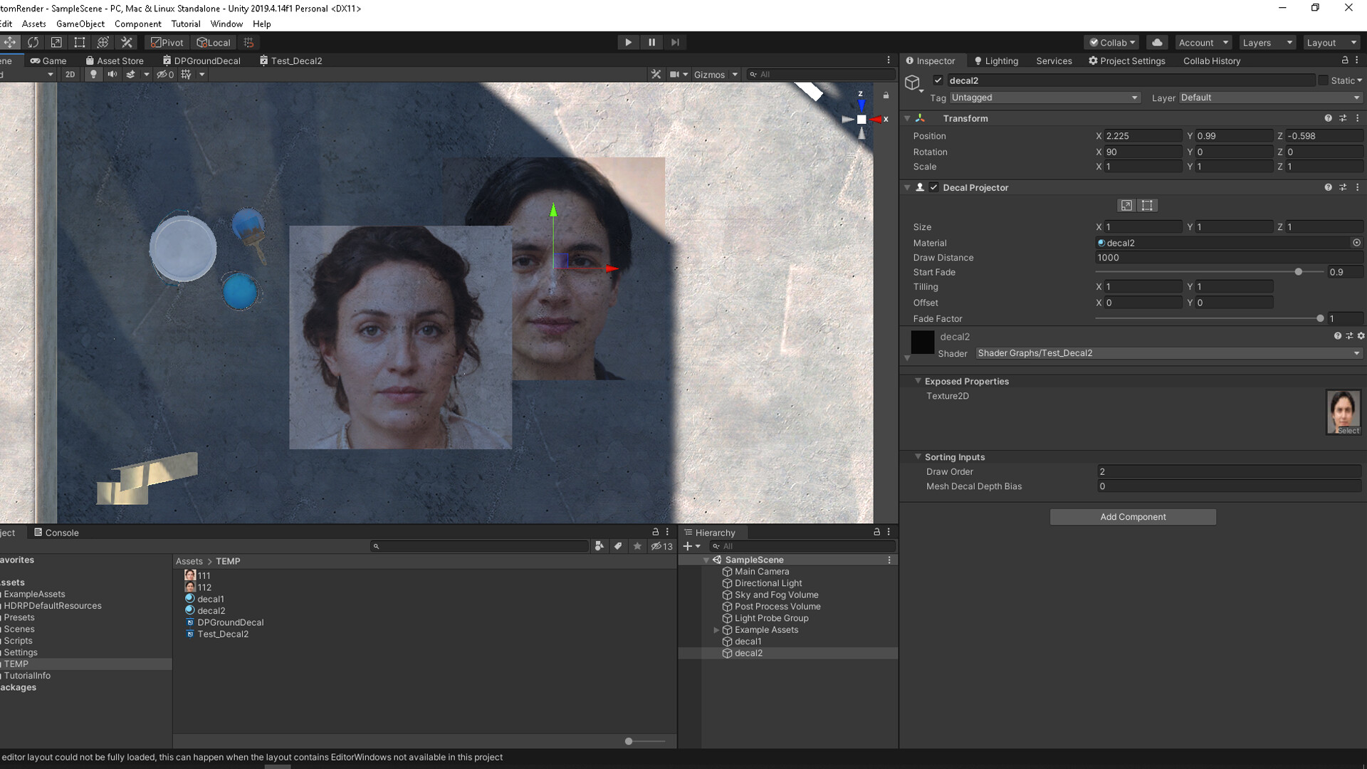
Task: Select the Rotate tool in the toolbar
Action: tap(33, 42)
